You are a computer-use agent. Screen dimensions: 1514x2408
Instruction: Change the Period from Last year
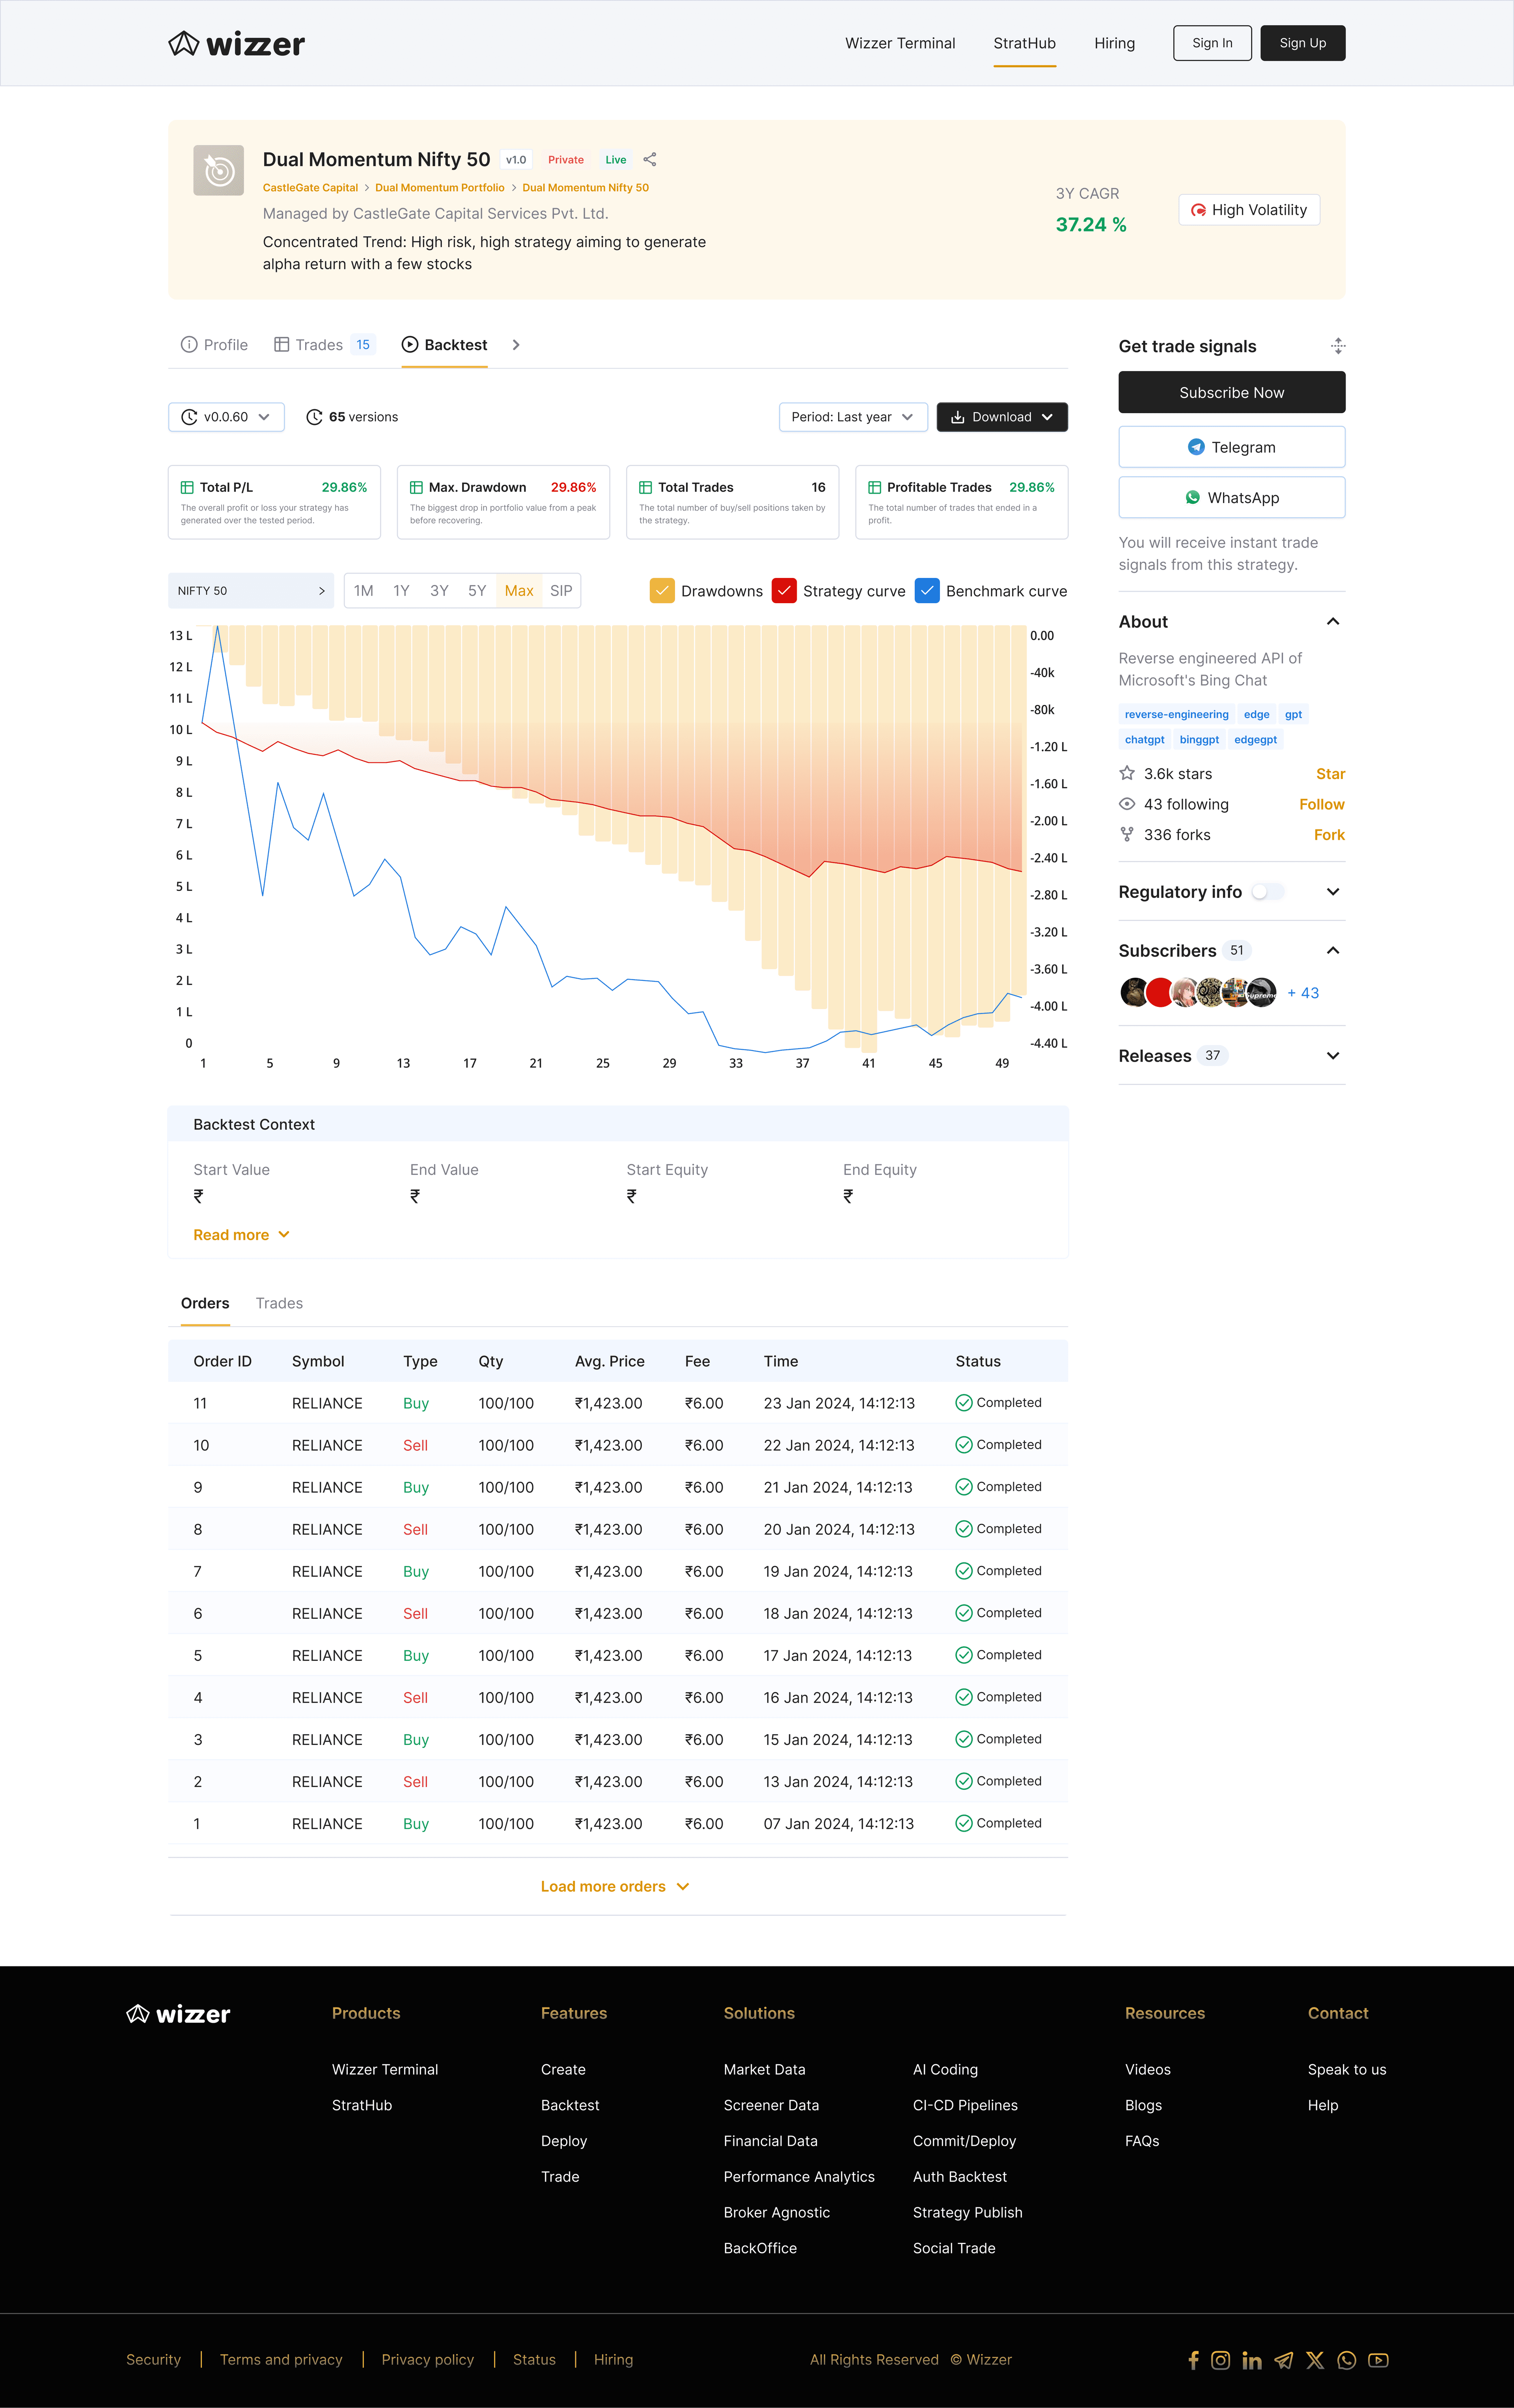click(853, 417)
